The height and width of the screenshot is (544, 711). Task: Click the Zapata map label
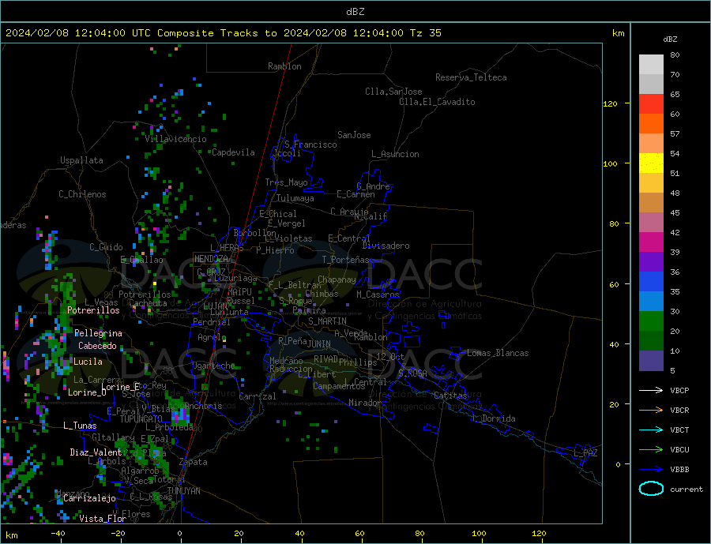[x=194, y=462]
